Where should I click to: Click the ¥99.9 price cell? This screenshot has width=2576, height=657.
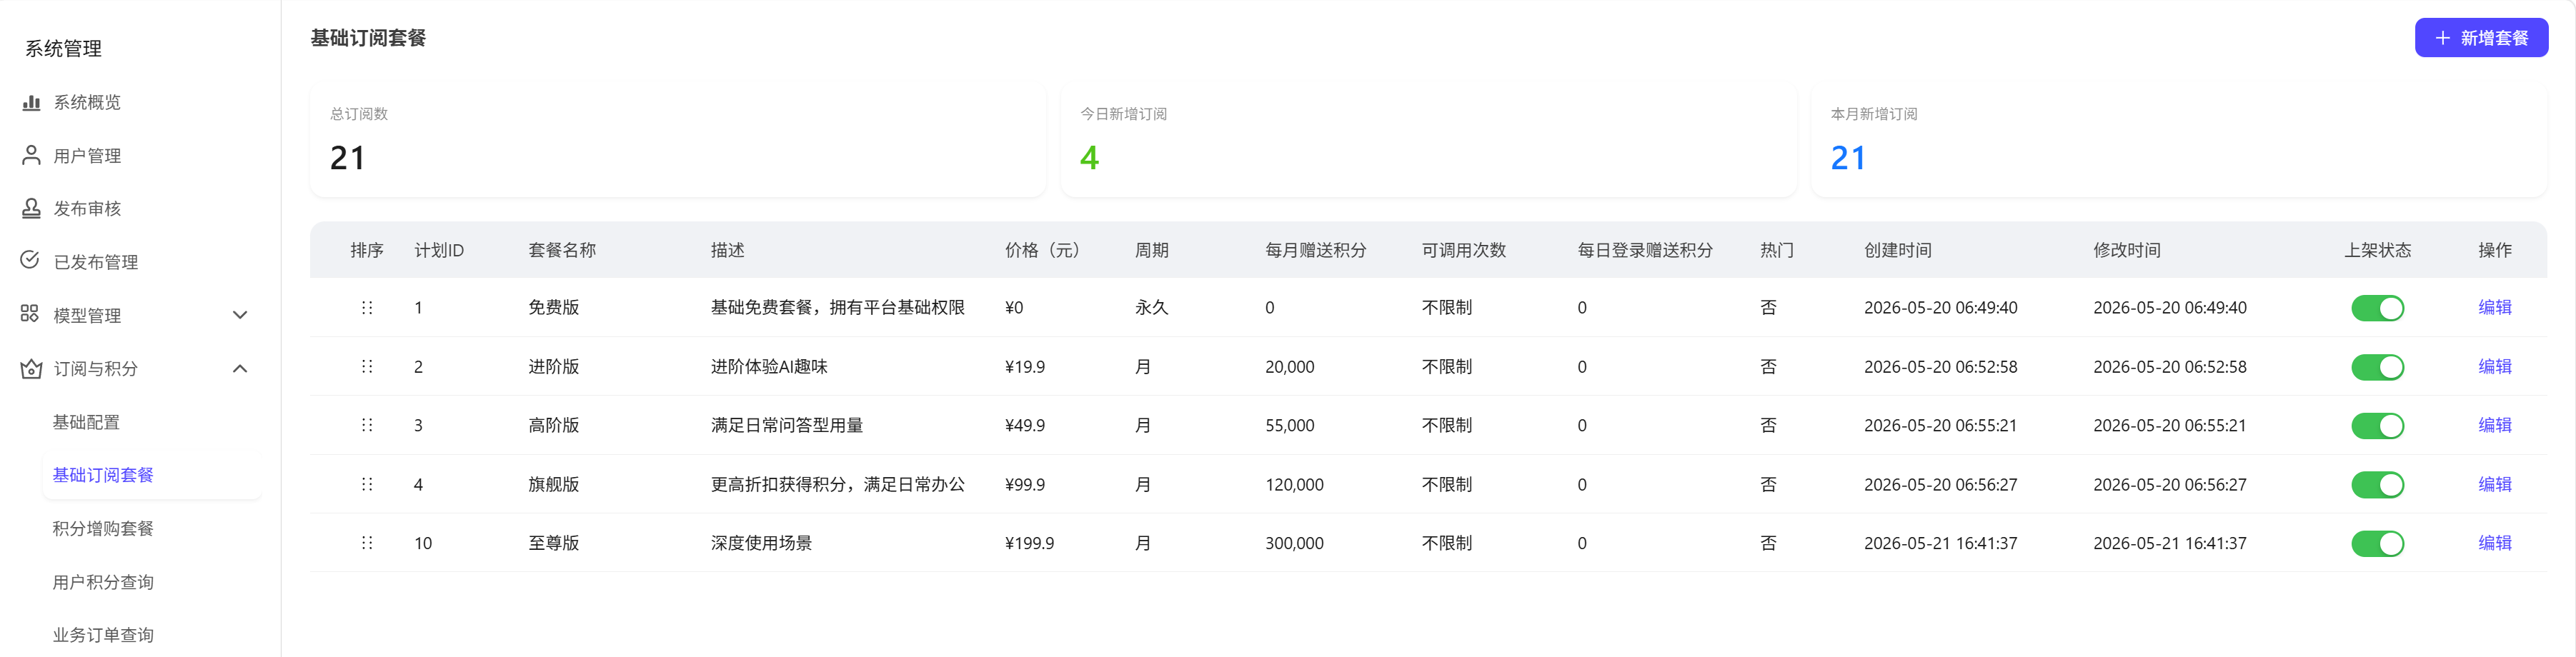point(1025,485)
